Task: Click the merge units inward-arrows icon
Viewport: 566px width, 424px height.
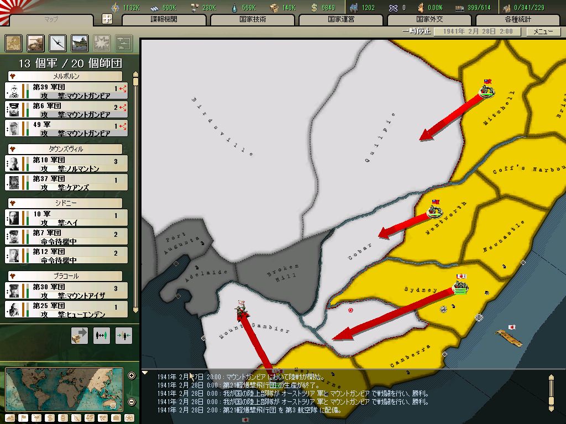Action: [124, 335]
